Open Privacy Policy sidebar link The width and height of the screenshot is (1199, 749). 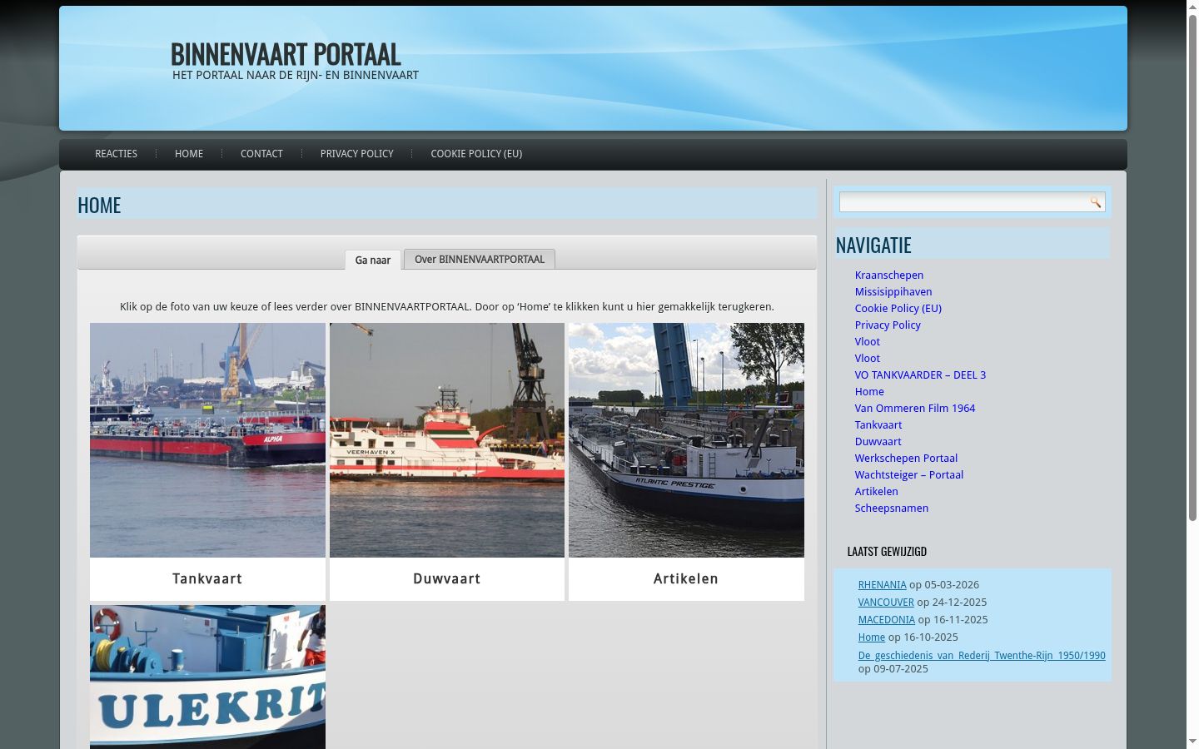[888, 325]
